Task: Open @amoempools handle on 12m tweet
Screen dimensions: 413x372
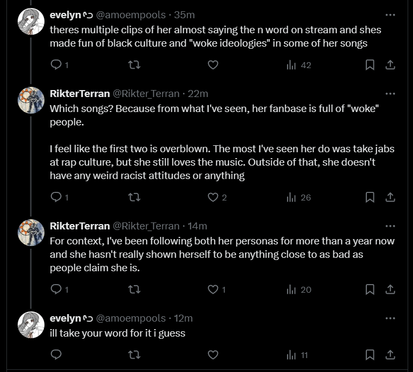Action: point(131,318)
